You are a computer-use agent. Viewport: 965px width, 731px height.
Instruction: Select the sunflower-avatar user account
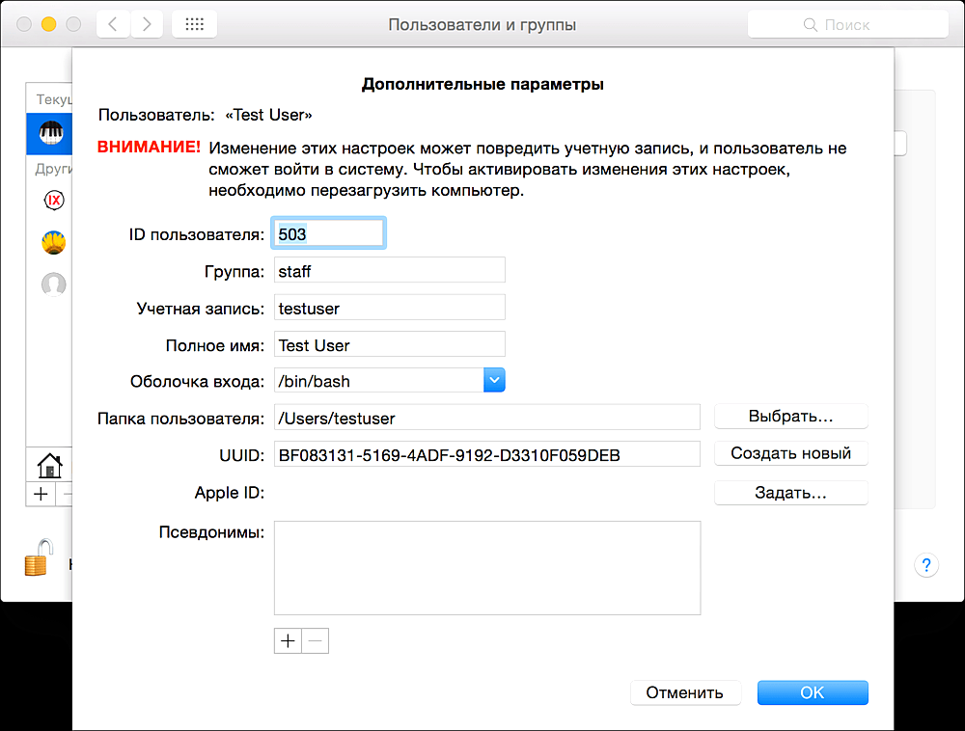coord(54,242)
